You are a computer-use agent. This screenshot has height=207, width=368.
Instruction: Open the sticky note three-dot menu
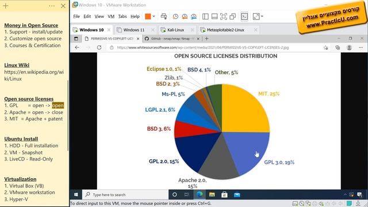pyautogui.click(x=52, y=6)
